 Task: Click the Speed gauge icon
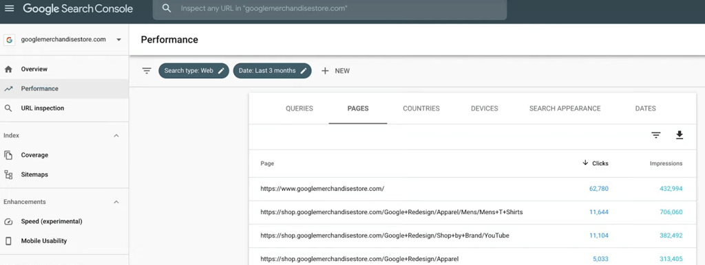[8, 222]
